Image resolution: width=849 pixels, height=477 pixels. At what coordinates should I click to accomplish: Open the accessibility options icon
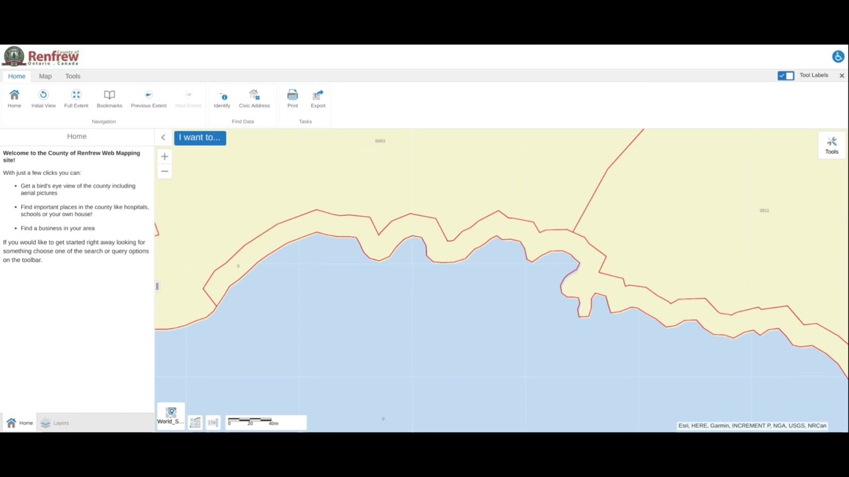[x=838, y=57]
